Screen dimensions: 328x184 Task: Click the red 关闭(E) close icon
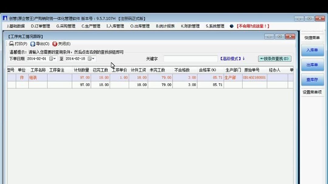(55, 44)
